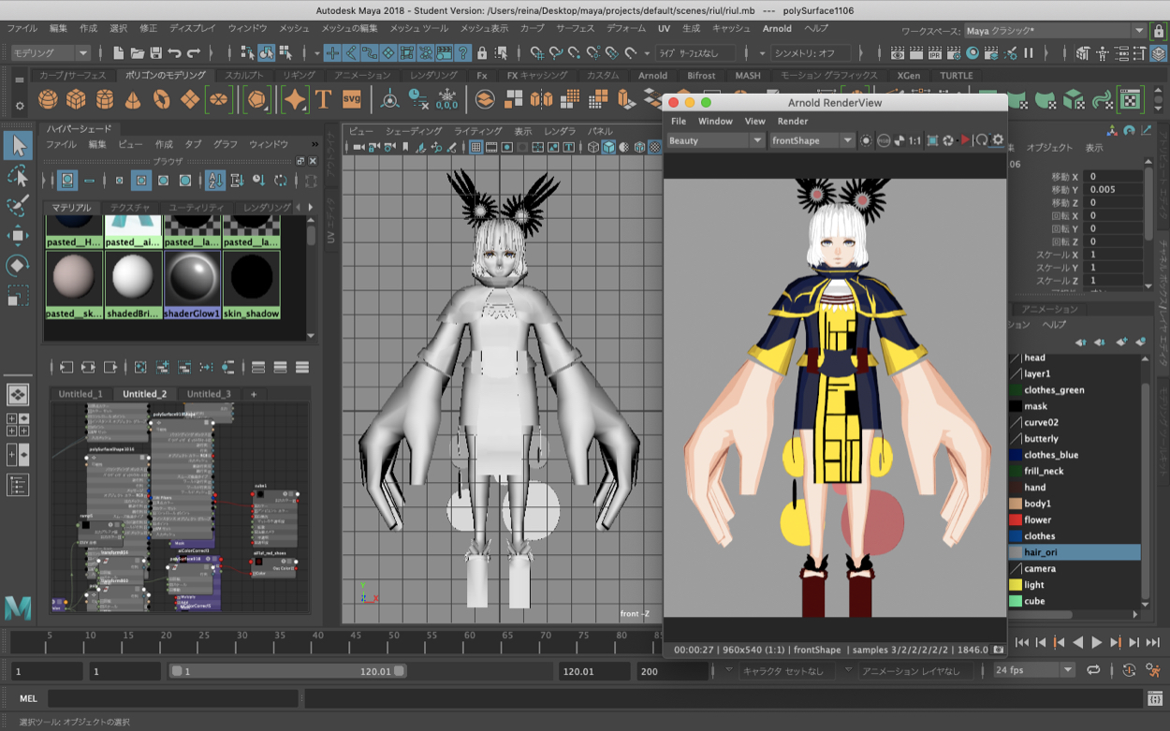Click the flower layer red color swatch
The image size is (1170, 731).
click(x=1016, y=519)
